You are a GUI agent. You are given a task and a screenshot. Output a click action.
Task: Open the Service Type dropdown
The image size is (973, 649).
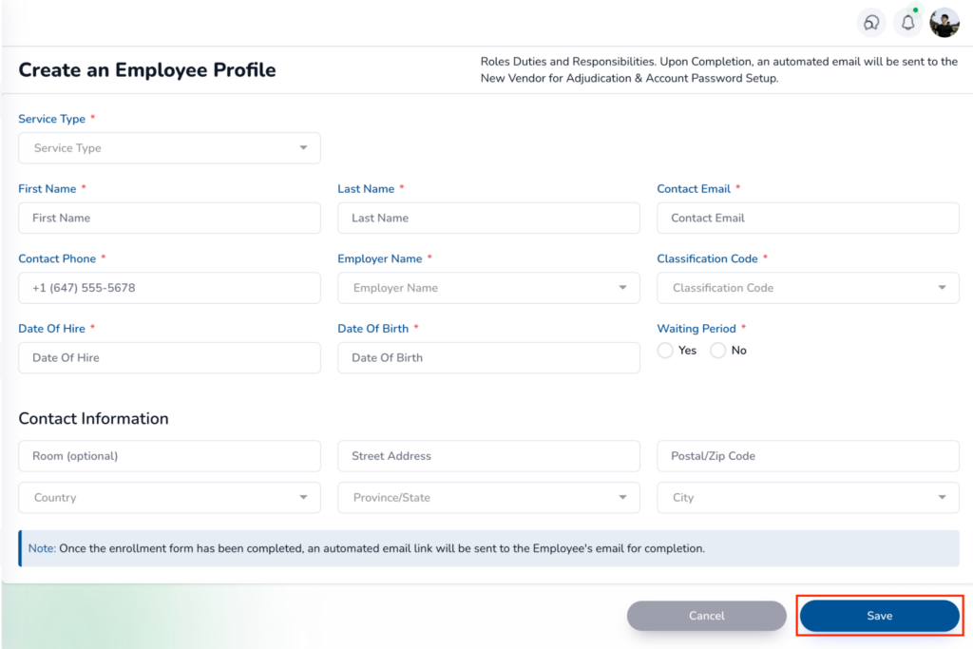[169, 148]
